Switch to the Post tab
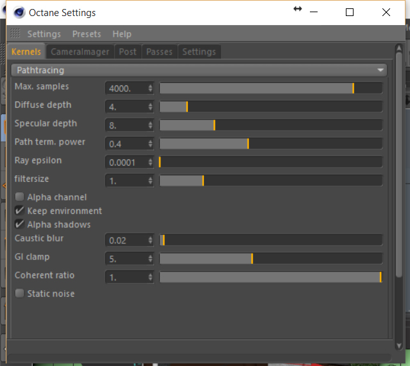This screenshot has width=410, height=366. [x=128, y=51]
